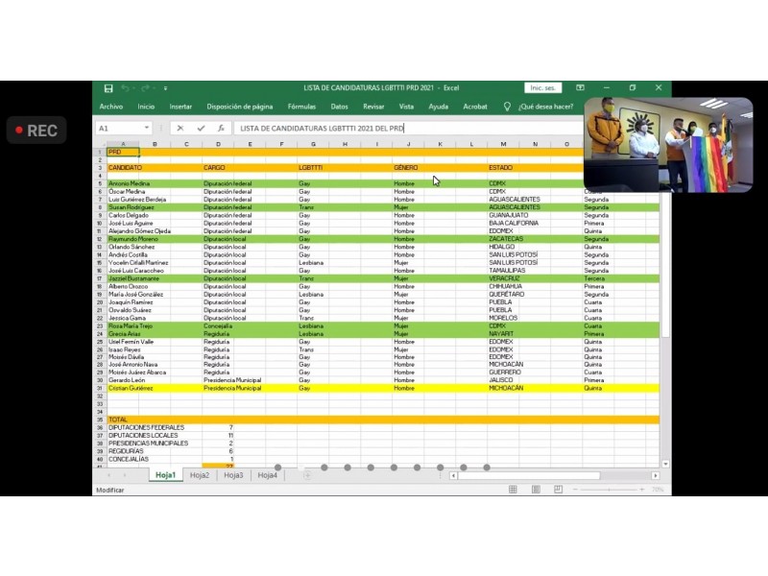768x576 pixels.
Task: Click the Name Box showing A1
Action: 119,129
